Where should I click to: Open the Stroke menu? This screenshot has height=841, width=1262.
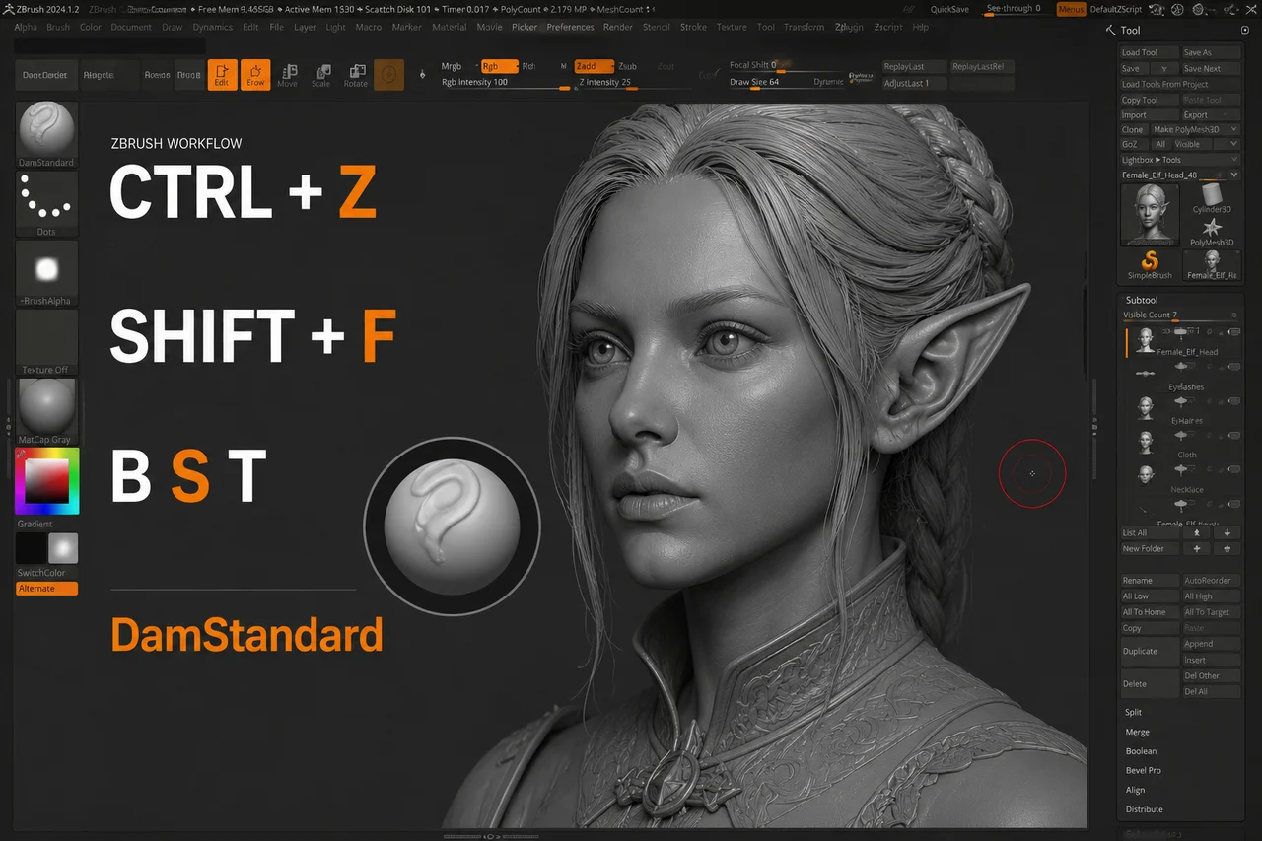[x=693, y=27]
